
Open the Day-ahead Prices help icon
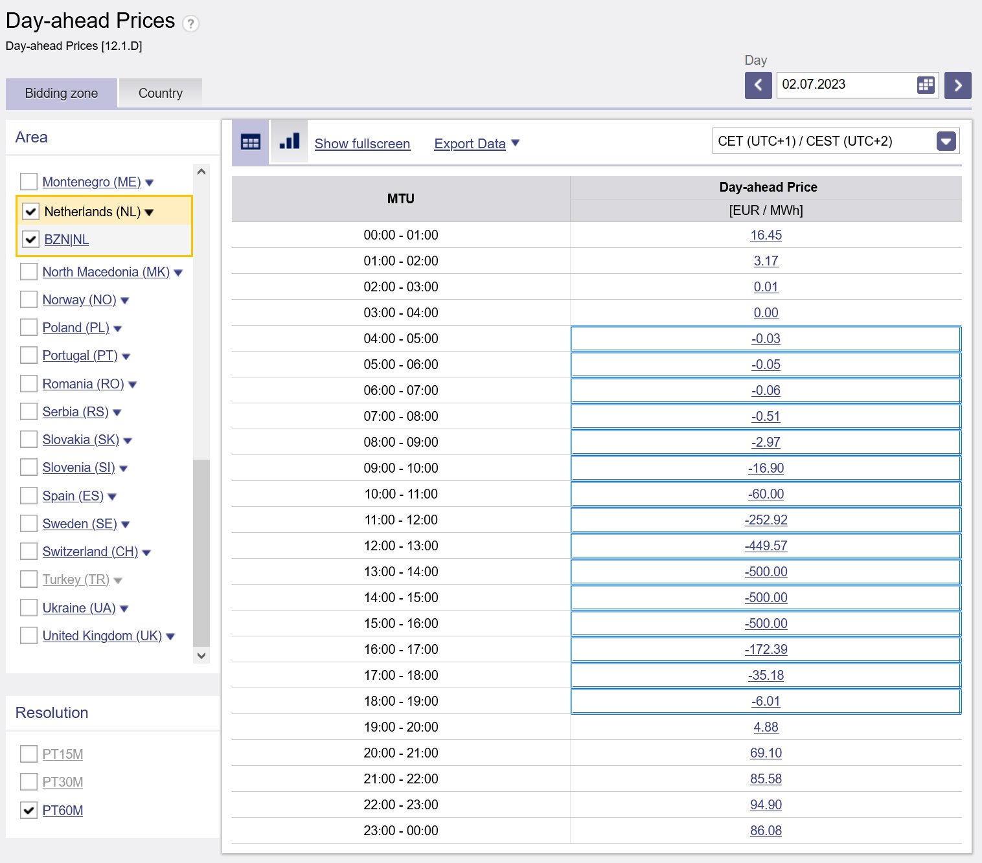coord(190,24)
